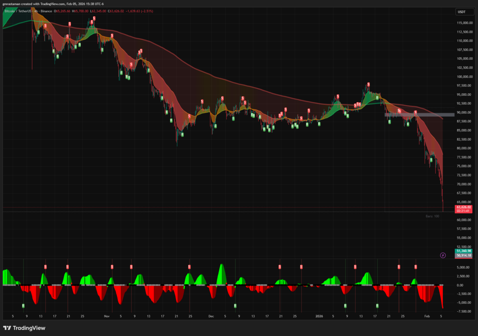The width and height of the screenshot is (478, 336).
Task: Click the 2026 label on the time axis
Action: [319, 316]
